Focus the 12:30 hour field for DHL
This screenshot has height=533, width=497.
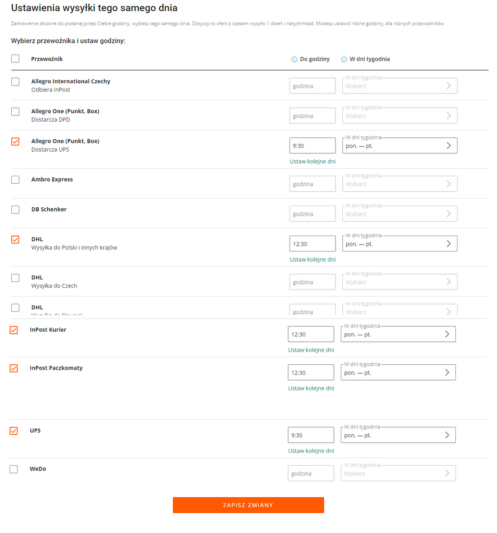pos(312,244)
